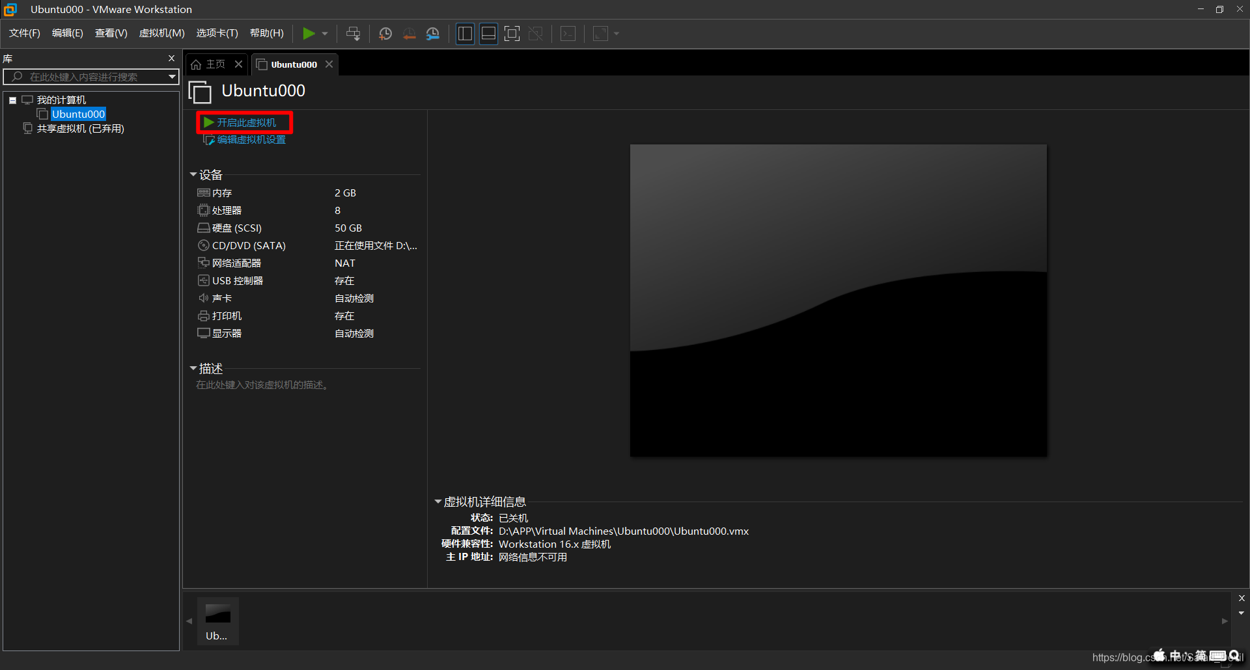Click the large Ubuntu000 VM title icon
The height and width of the screenshot is (670, 1250).
[200, 92]
